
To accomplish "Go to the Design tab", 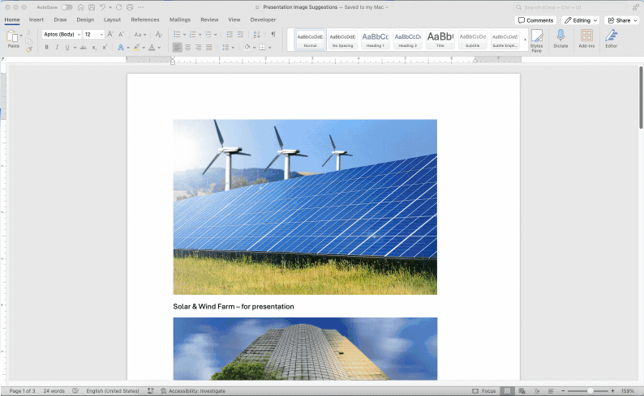I will click(85, 19).
